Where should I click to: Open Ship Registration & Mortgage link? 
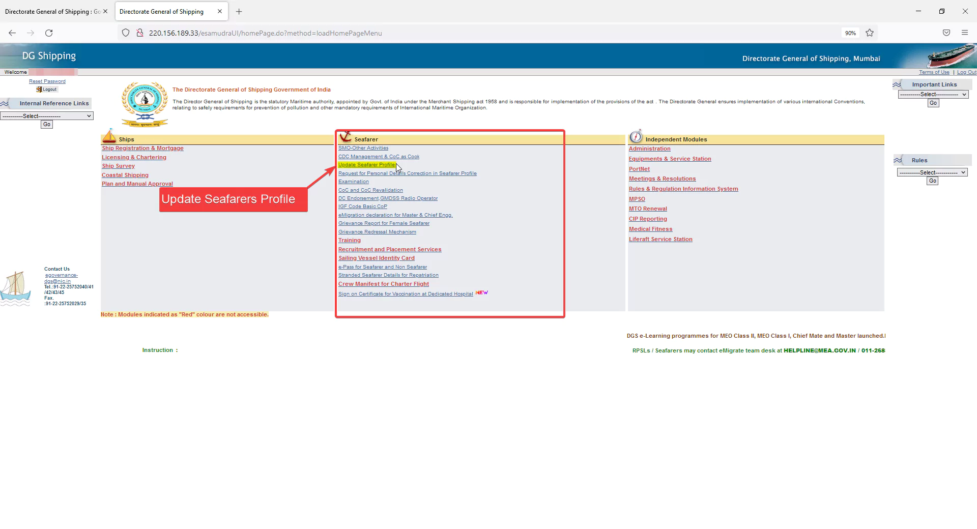click(142, 149)
